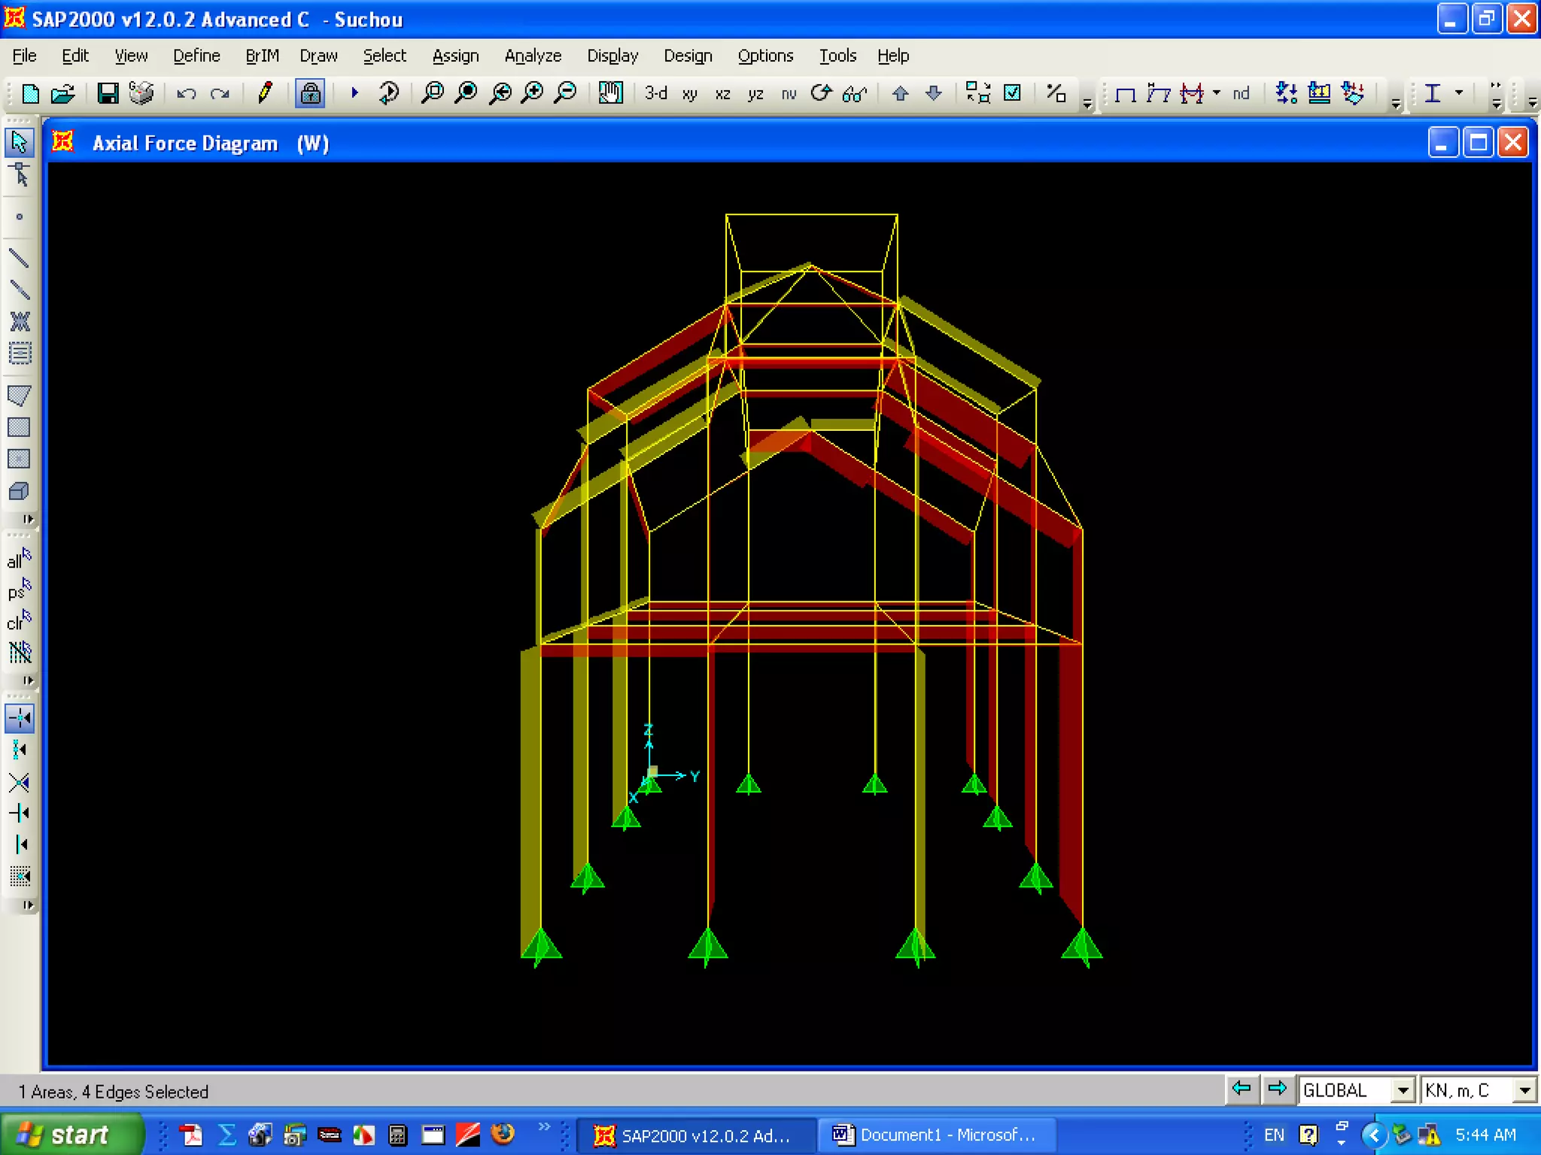Click the nd named display button
The width and height of the screenshot is (1541, 1155).
[x=1242, y=93]
